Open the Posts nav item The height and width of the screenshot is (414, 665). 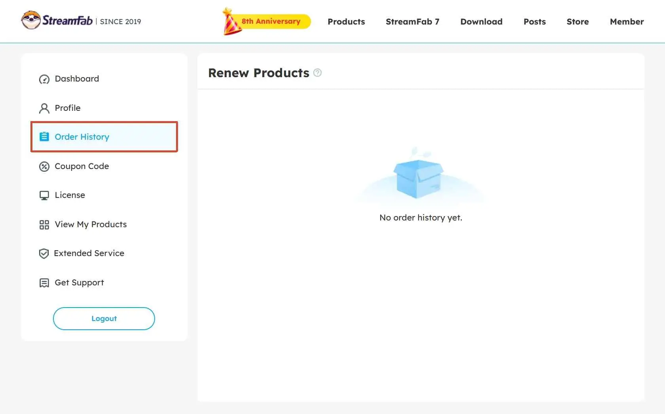click(x=534, y=22)
